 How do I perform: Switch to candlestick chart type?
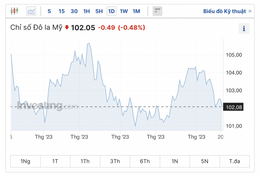tap(14, 11)
